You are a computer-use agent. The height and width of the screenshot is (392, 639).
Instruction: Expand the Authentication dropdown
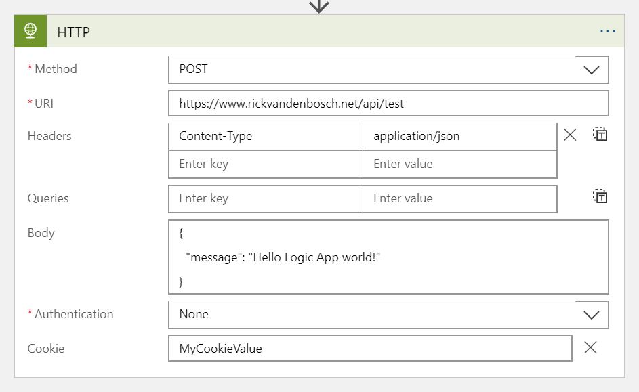coord(591,315)
